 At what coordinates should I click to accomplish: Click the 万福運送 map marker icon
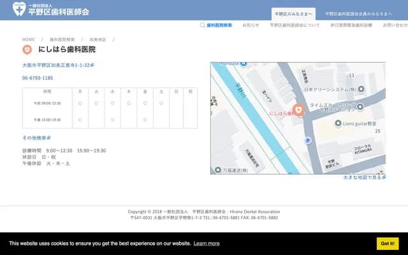(217, 171)
